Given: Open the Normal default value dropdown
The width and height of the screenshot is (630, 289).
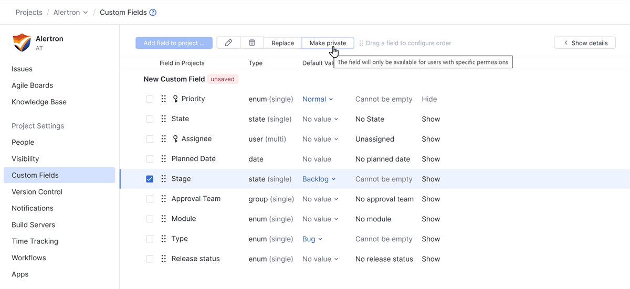Looking at the screenshot, I should pos(318,99).
